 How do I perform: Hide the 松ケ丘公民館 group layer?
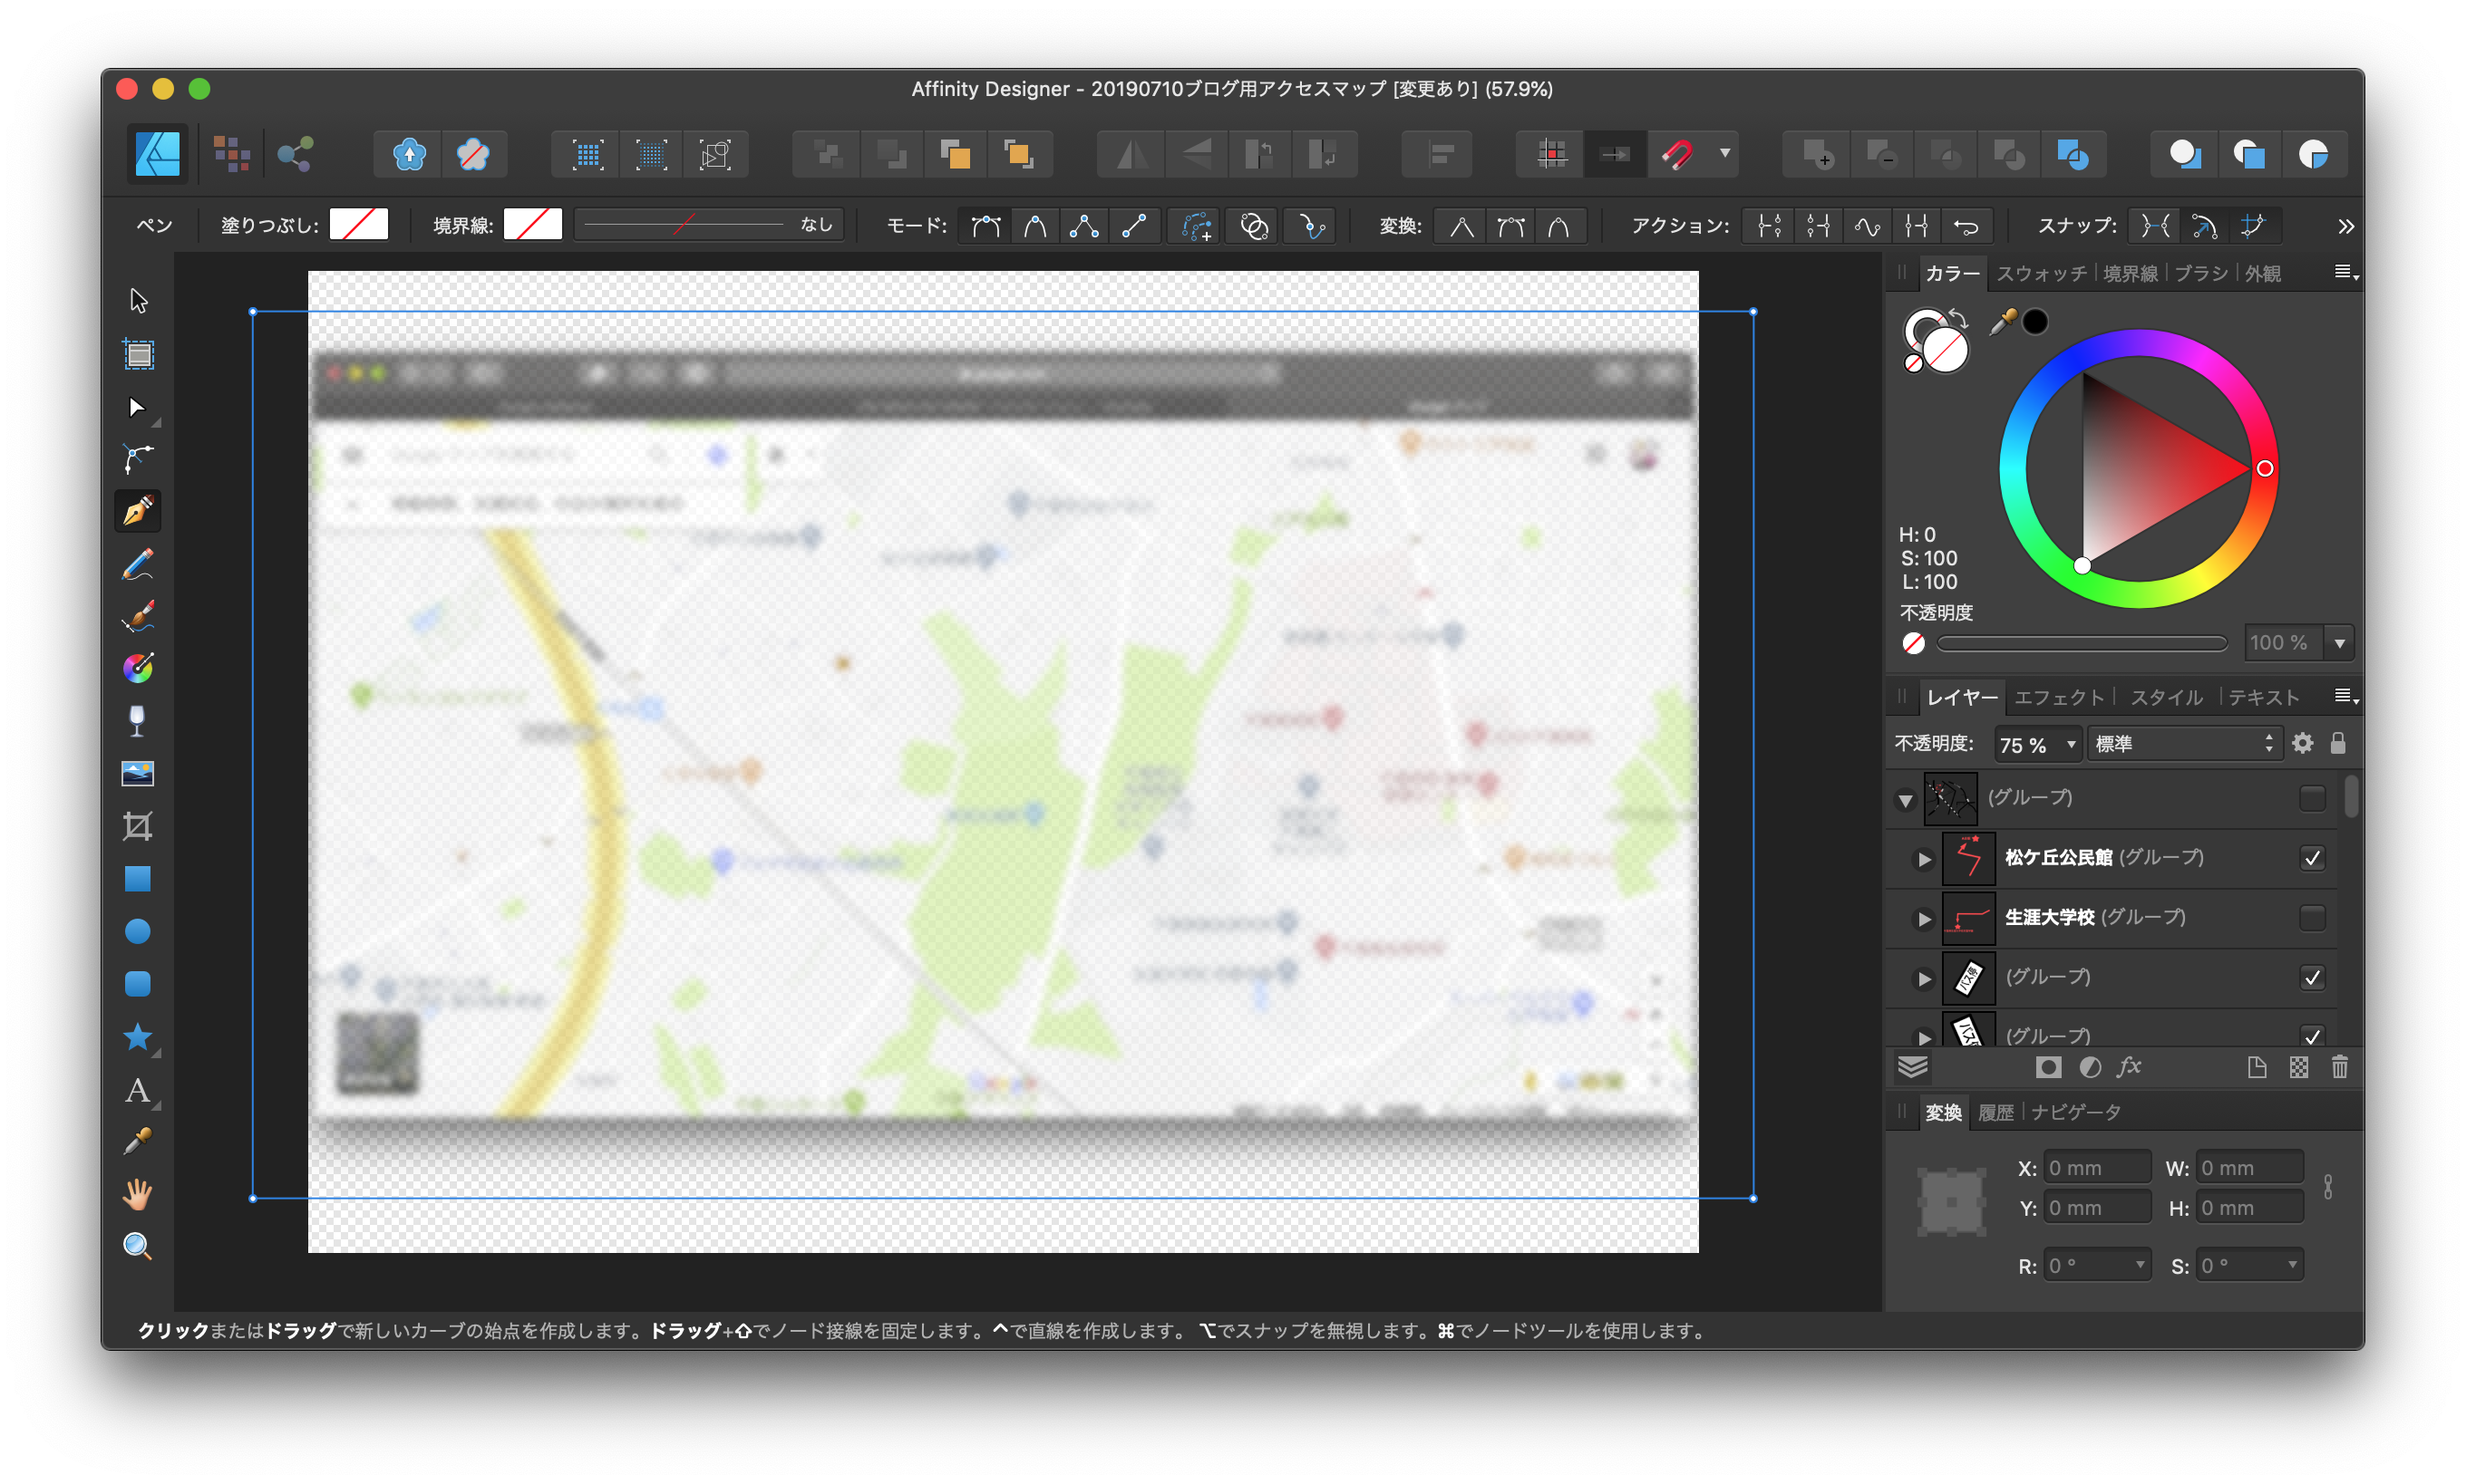pyautogui.click(x=2312, y=858)
